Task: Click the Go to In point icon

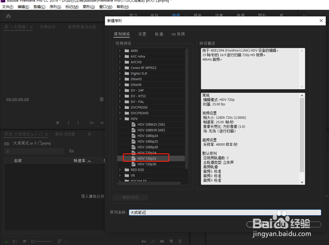Action: (x=92, y=123)
